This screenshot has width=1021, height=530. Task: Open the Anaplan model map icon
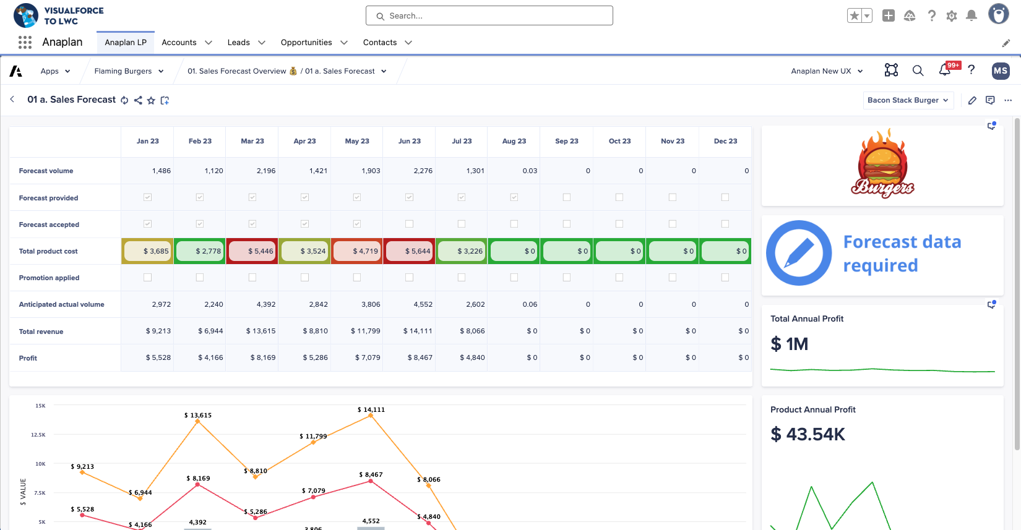[x=891, y=71]
